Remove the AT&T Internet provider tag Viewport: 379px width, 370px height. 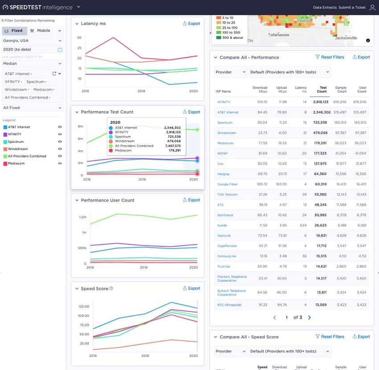click(31, 74)
